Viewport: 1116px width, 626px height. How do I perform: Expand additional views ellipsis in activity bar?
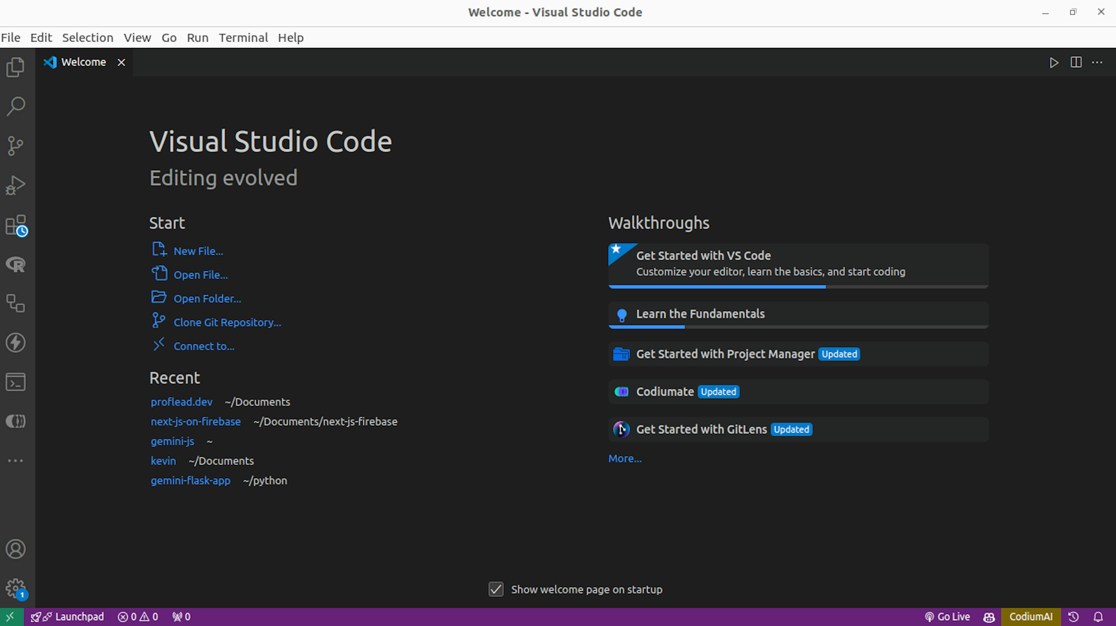pos(16,460)
